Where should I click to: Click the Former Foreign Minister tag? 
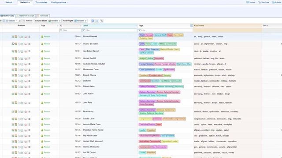165,64
